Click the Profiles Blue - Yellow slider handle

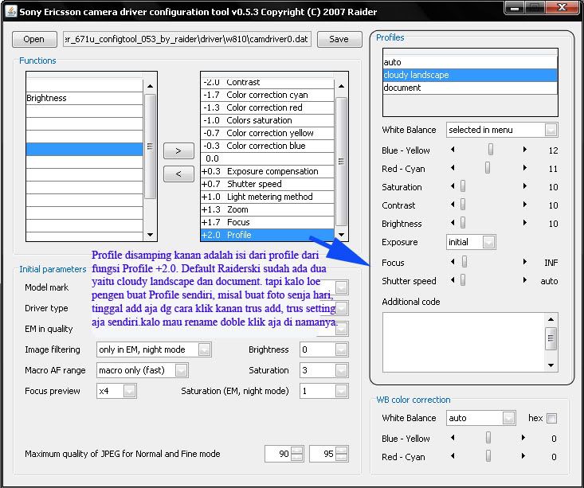491,150
